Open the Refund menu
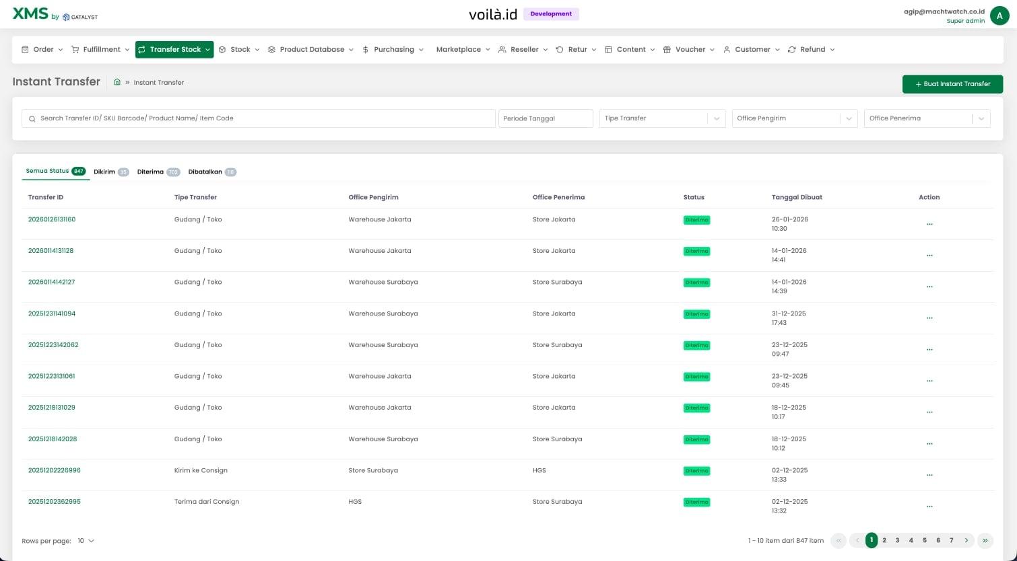Screen dimensions: 1017x561 (812, 50)
